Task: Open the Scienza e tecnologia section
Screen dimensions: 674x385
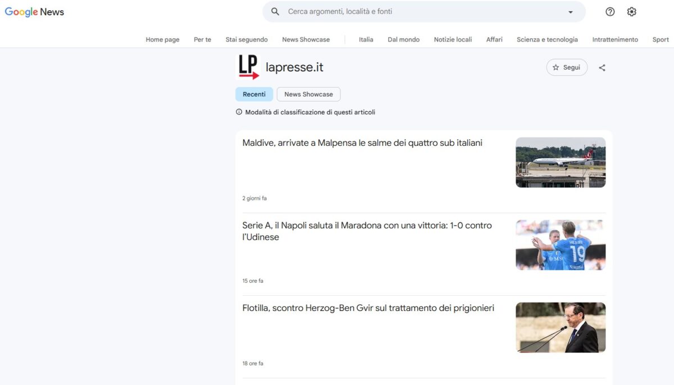Action: (547, 40)
